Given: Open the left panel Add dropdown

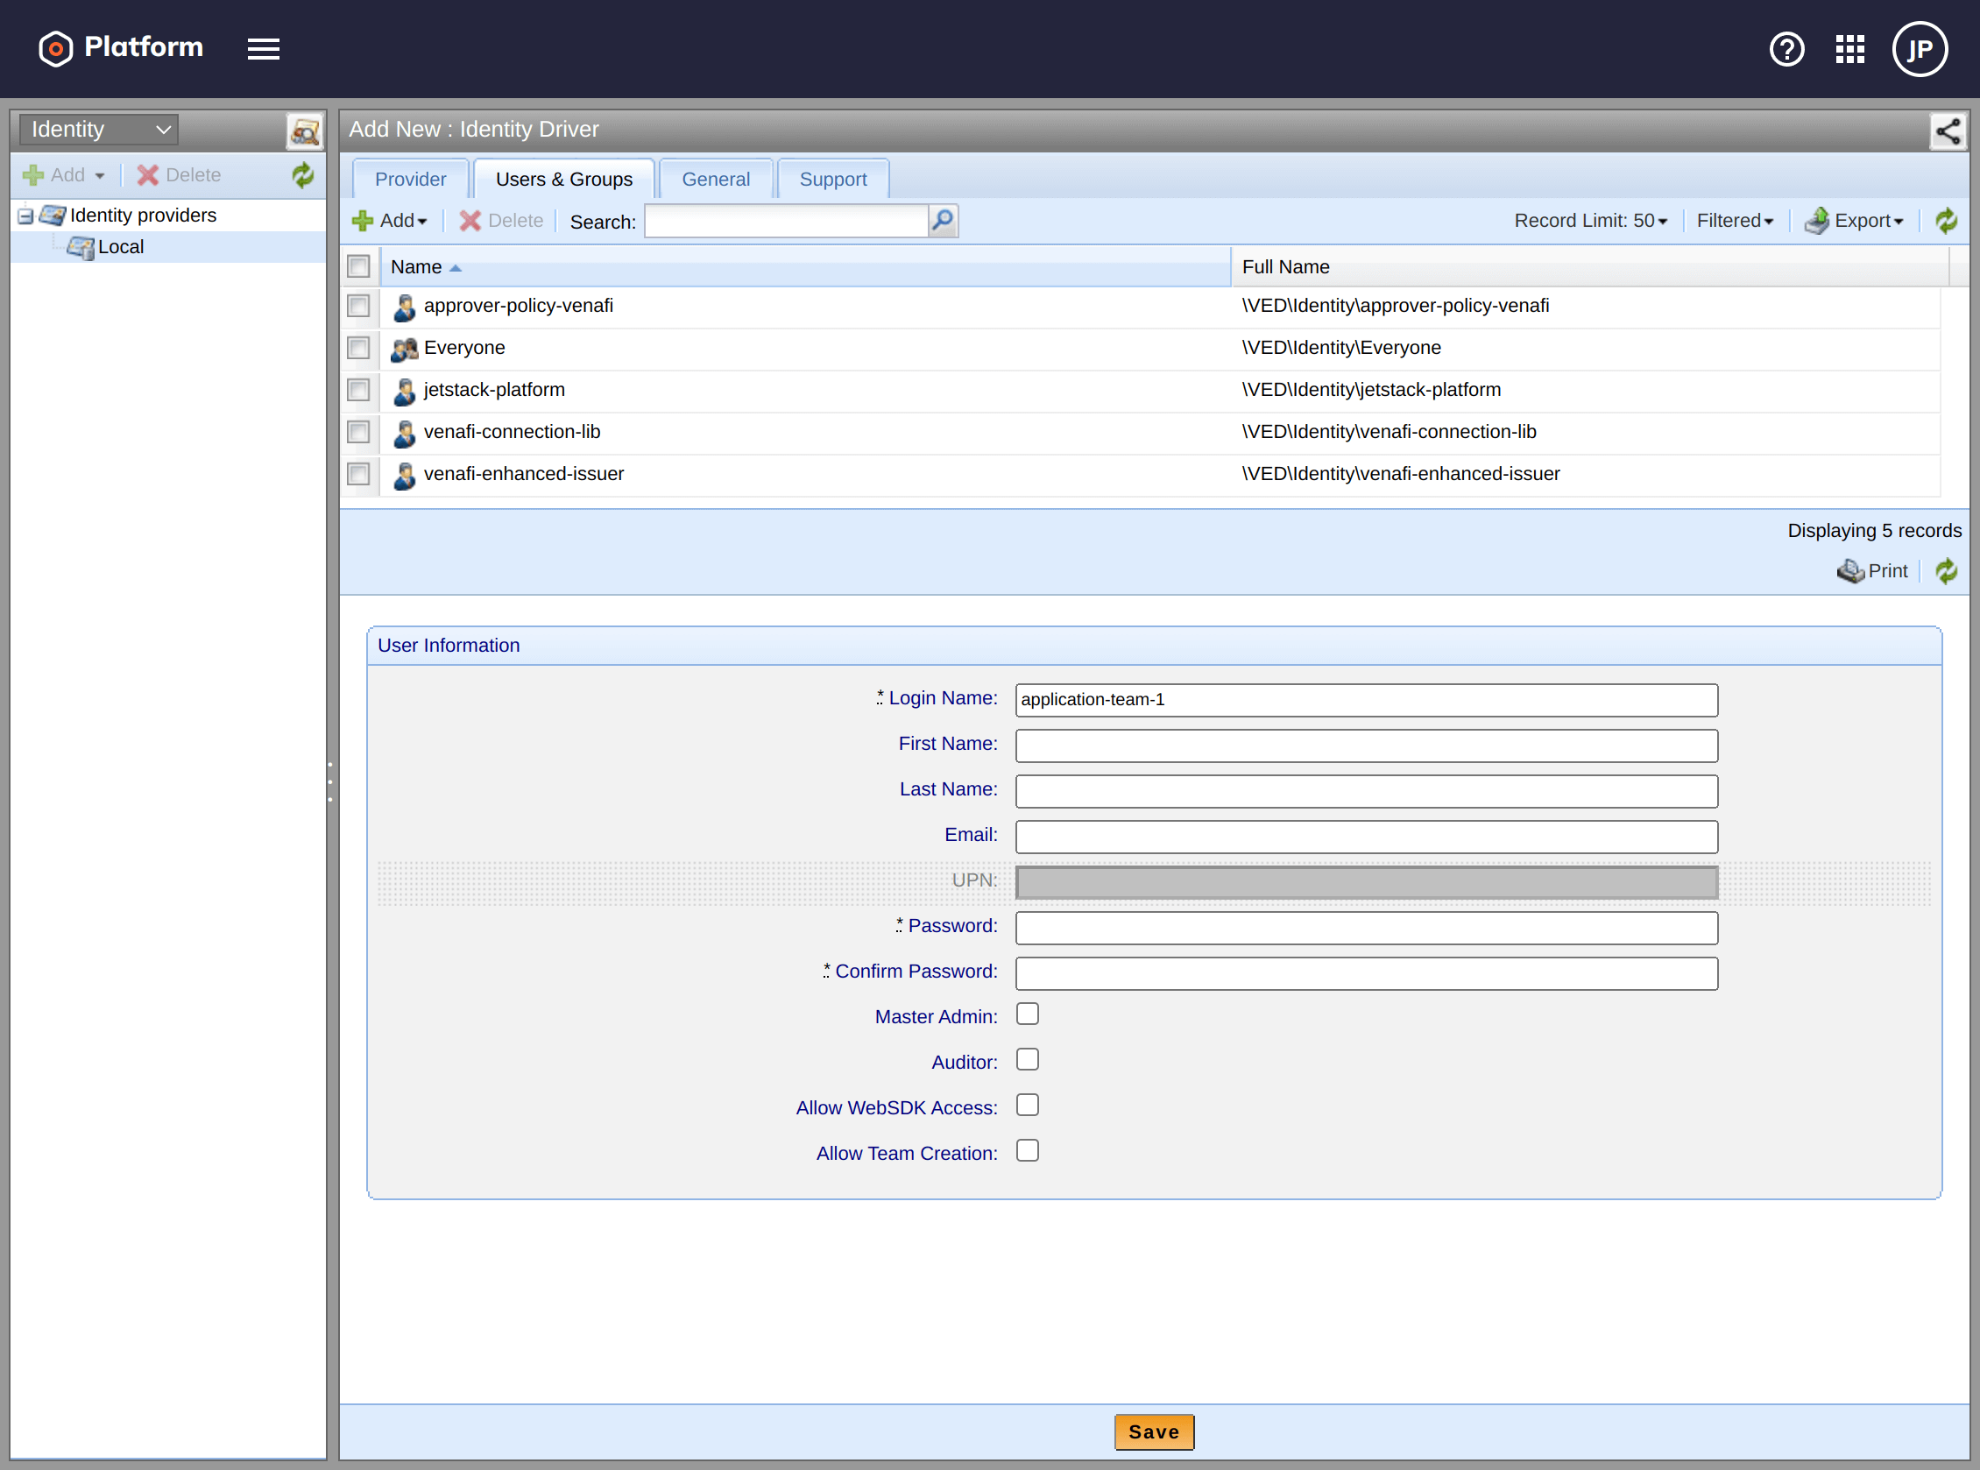Looking at the screenshot, I should 64,175.
